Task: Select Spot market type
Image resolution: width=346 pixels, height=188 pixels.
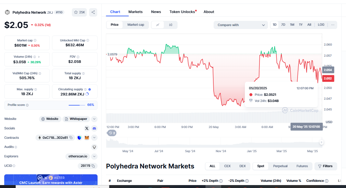Action: click(260, 166)
